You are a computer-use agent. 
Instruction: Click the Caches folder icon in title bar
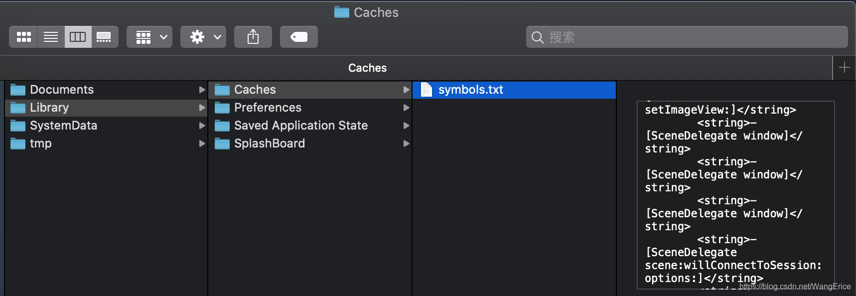click(x=342, y=12)
